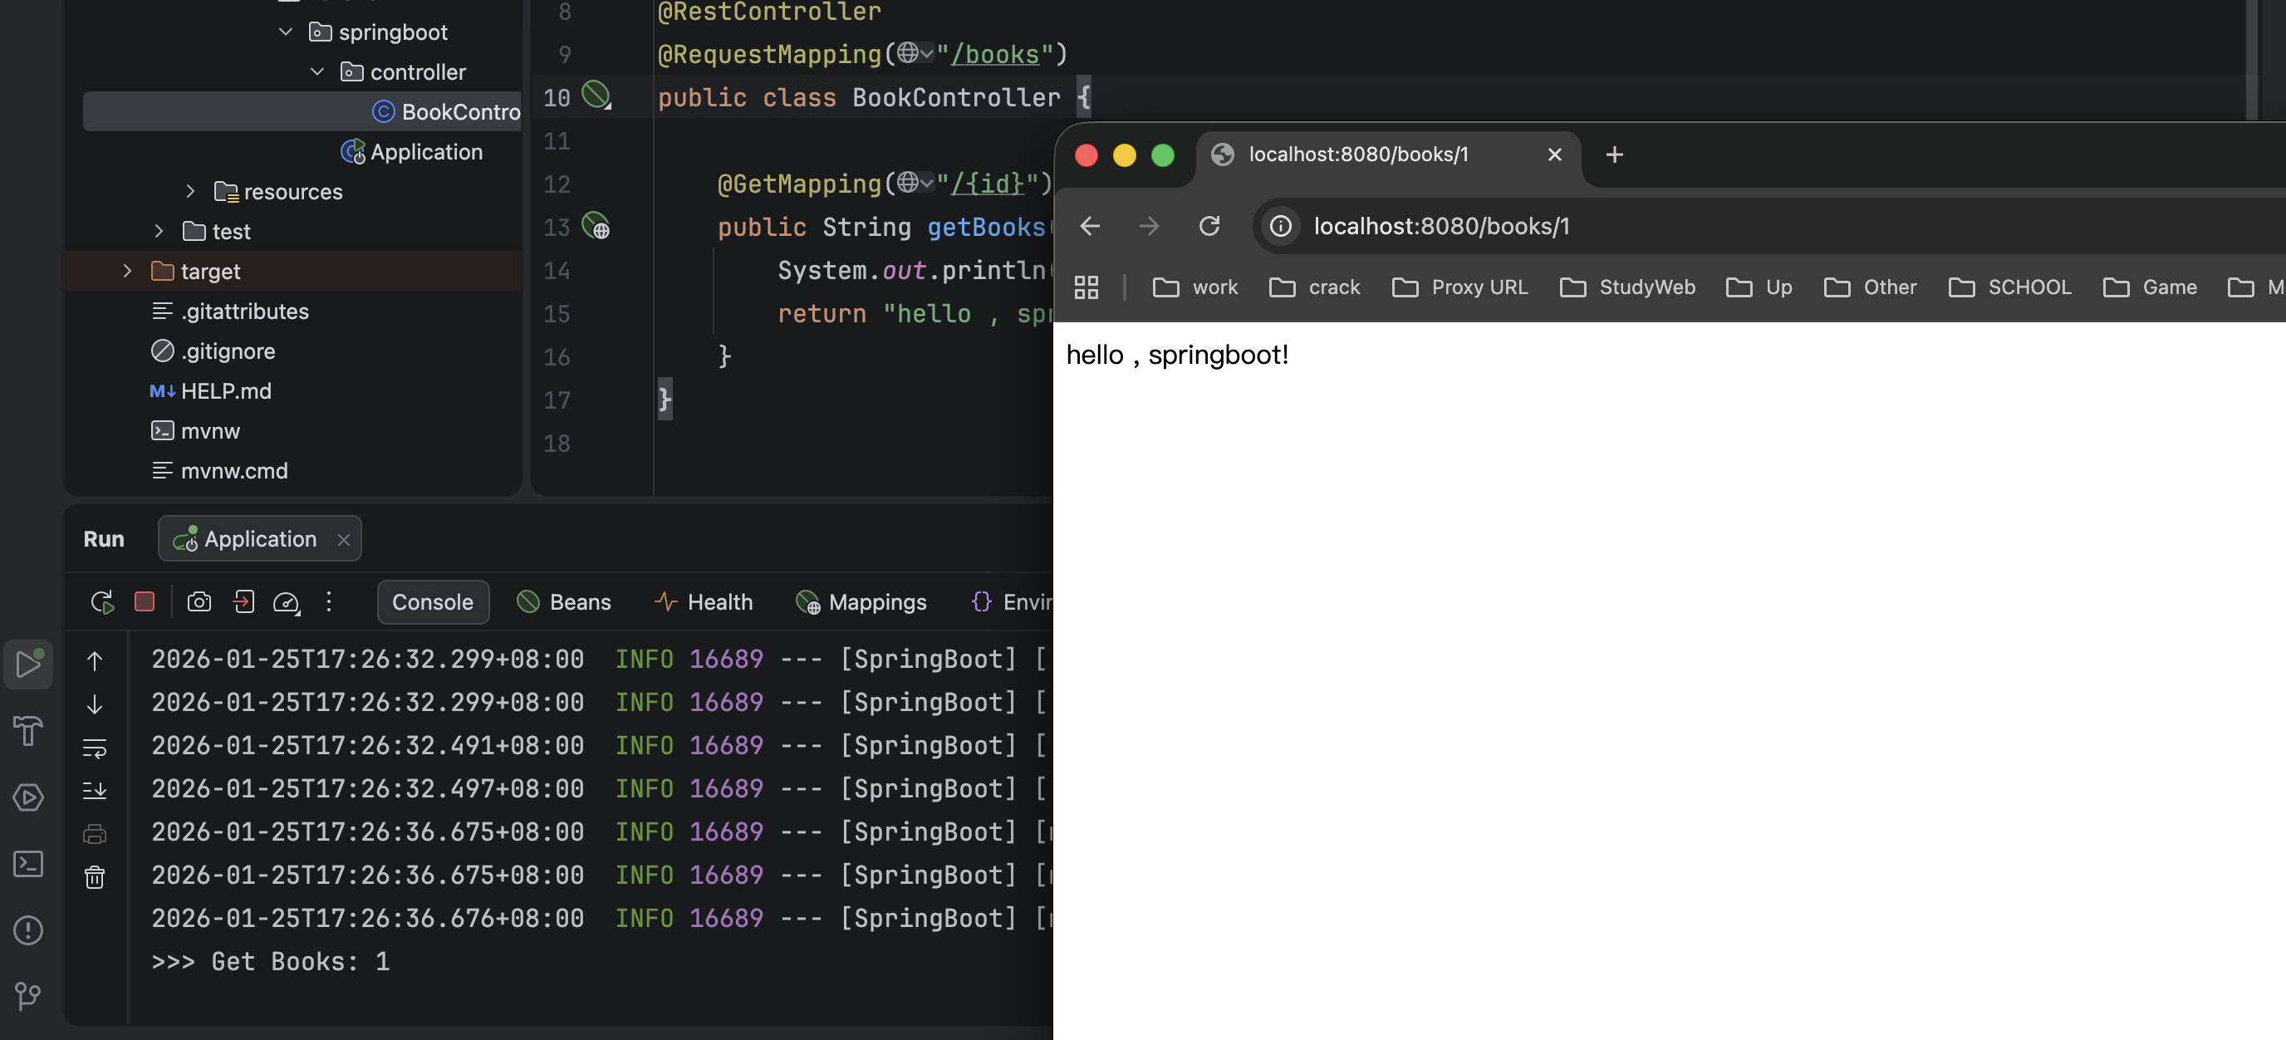
Task: Expand the target directory
Action: point(127,271)
